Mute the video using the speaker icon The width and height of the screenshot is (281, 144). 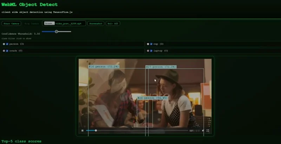coord(203,131)
